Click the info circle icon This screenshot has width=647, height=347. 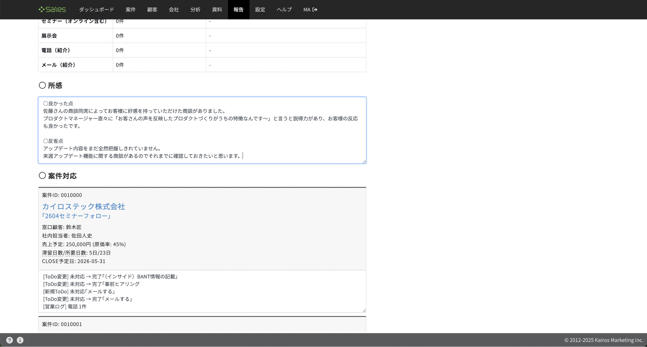(20, 340)
